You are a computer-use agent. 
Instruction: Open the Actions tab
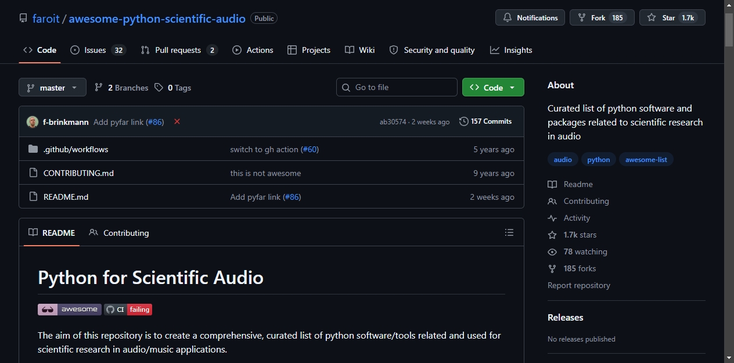click(253, 50)
